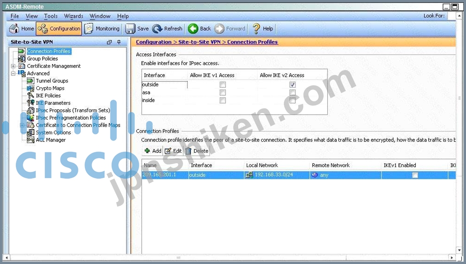Open the File menu
This screenshot has height=264, width=466.
pos(14,16)
